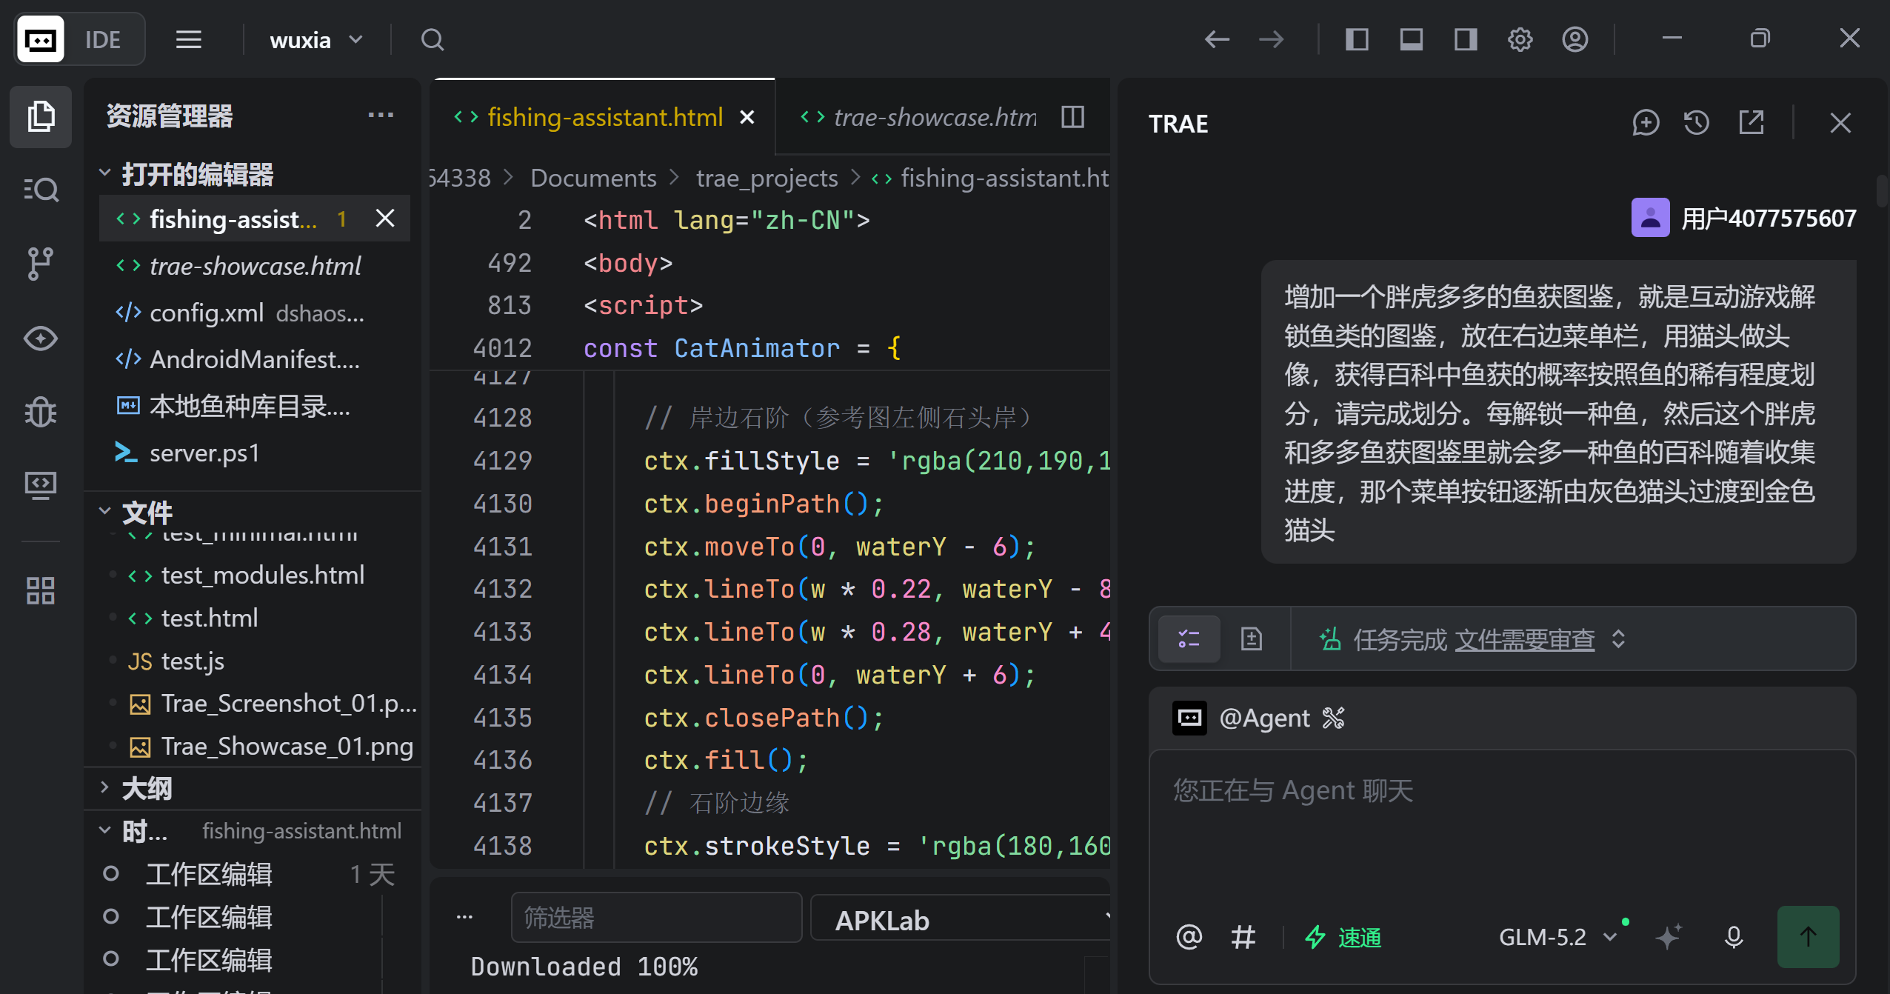Viewport: 1890px width, 994px height.
Task: Open the extensions grid icon
Action: [x=40, y=590]
